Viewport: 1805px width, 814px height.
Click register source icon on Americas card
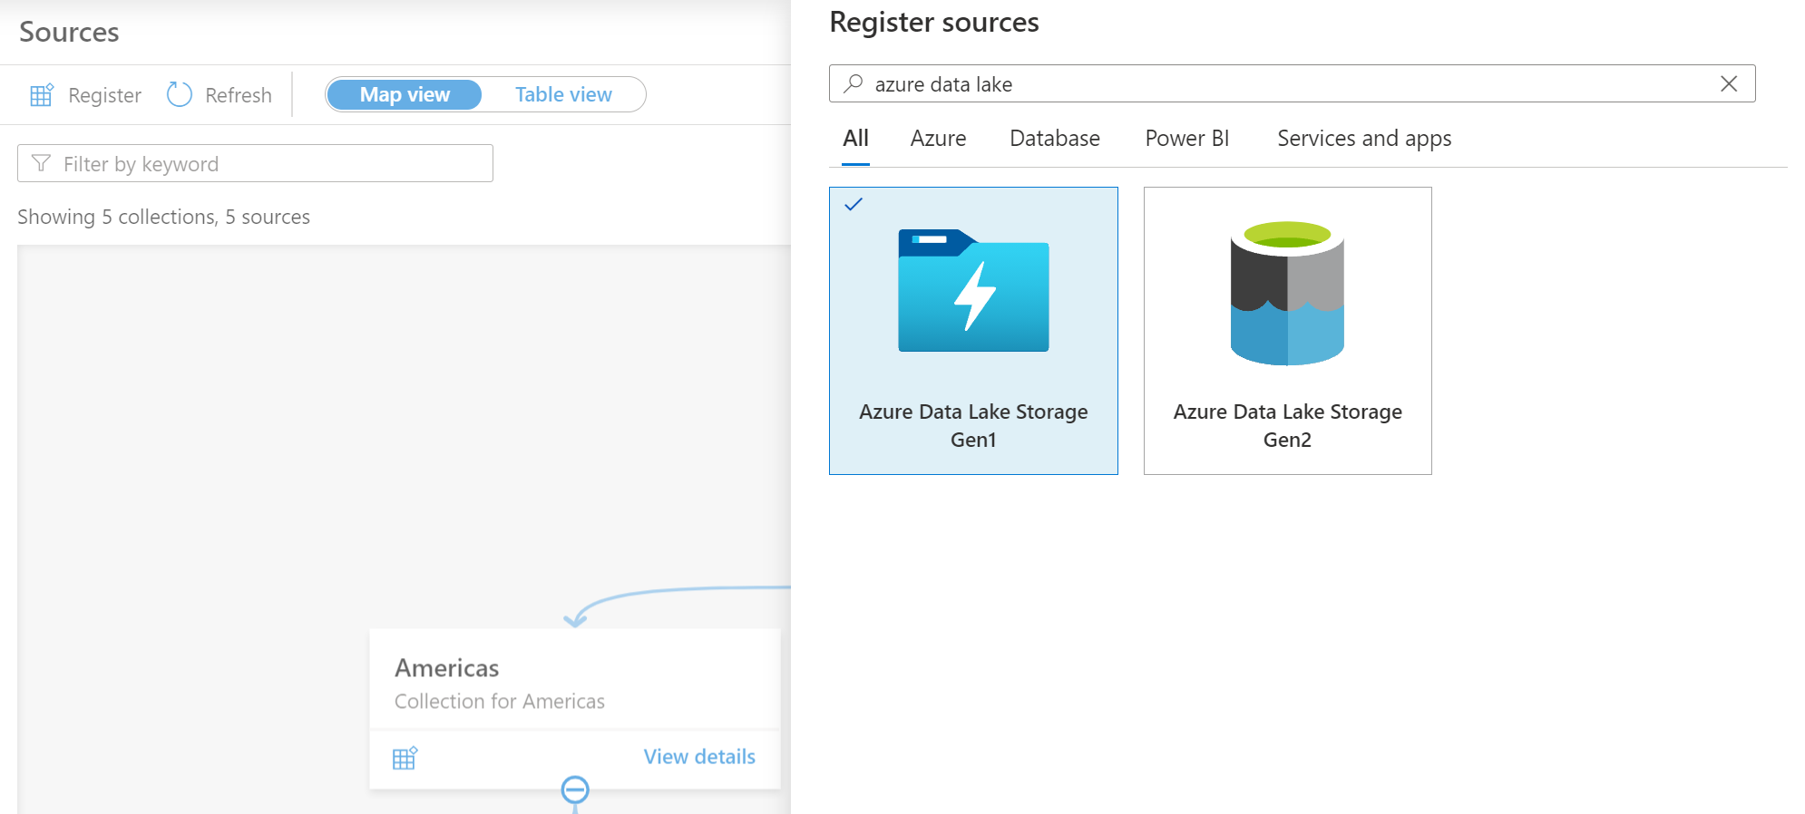click(x=405, y=758)
